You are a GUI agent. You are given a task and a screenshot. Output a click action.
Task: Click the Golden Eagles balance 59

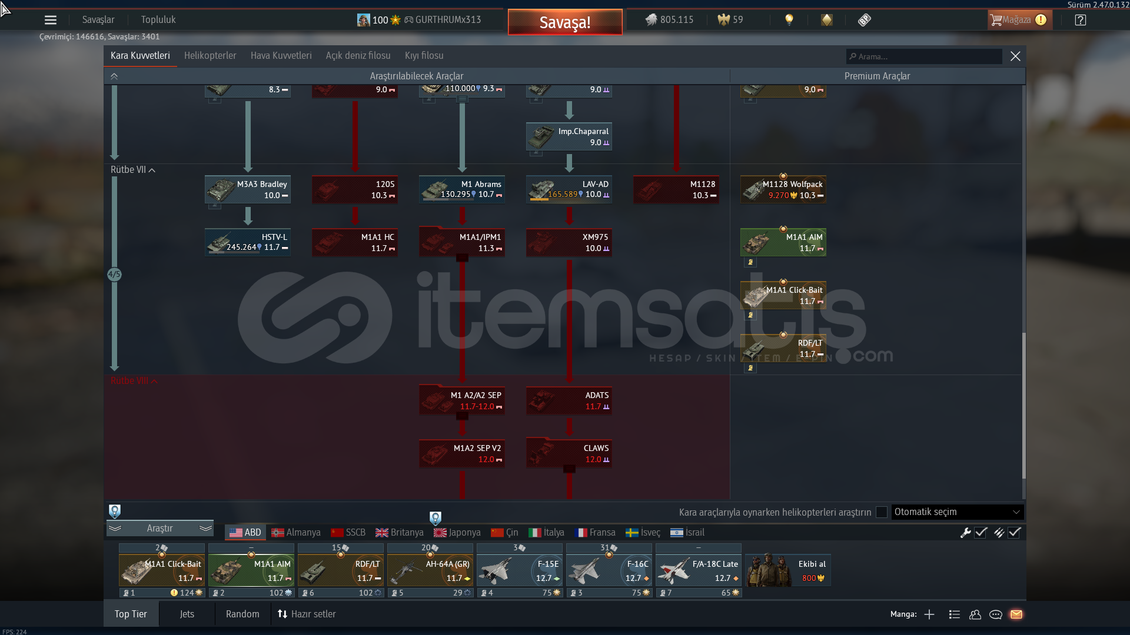pyautogui.click(x=730, y=20)
